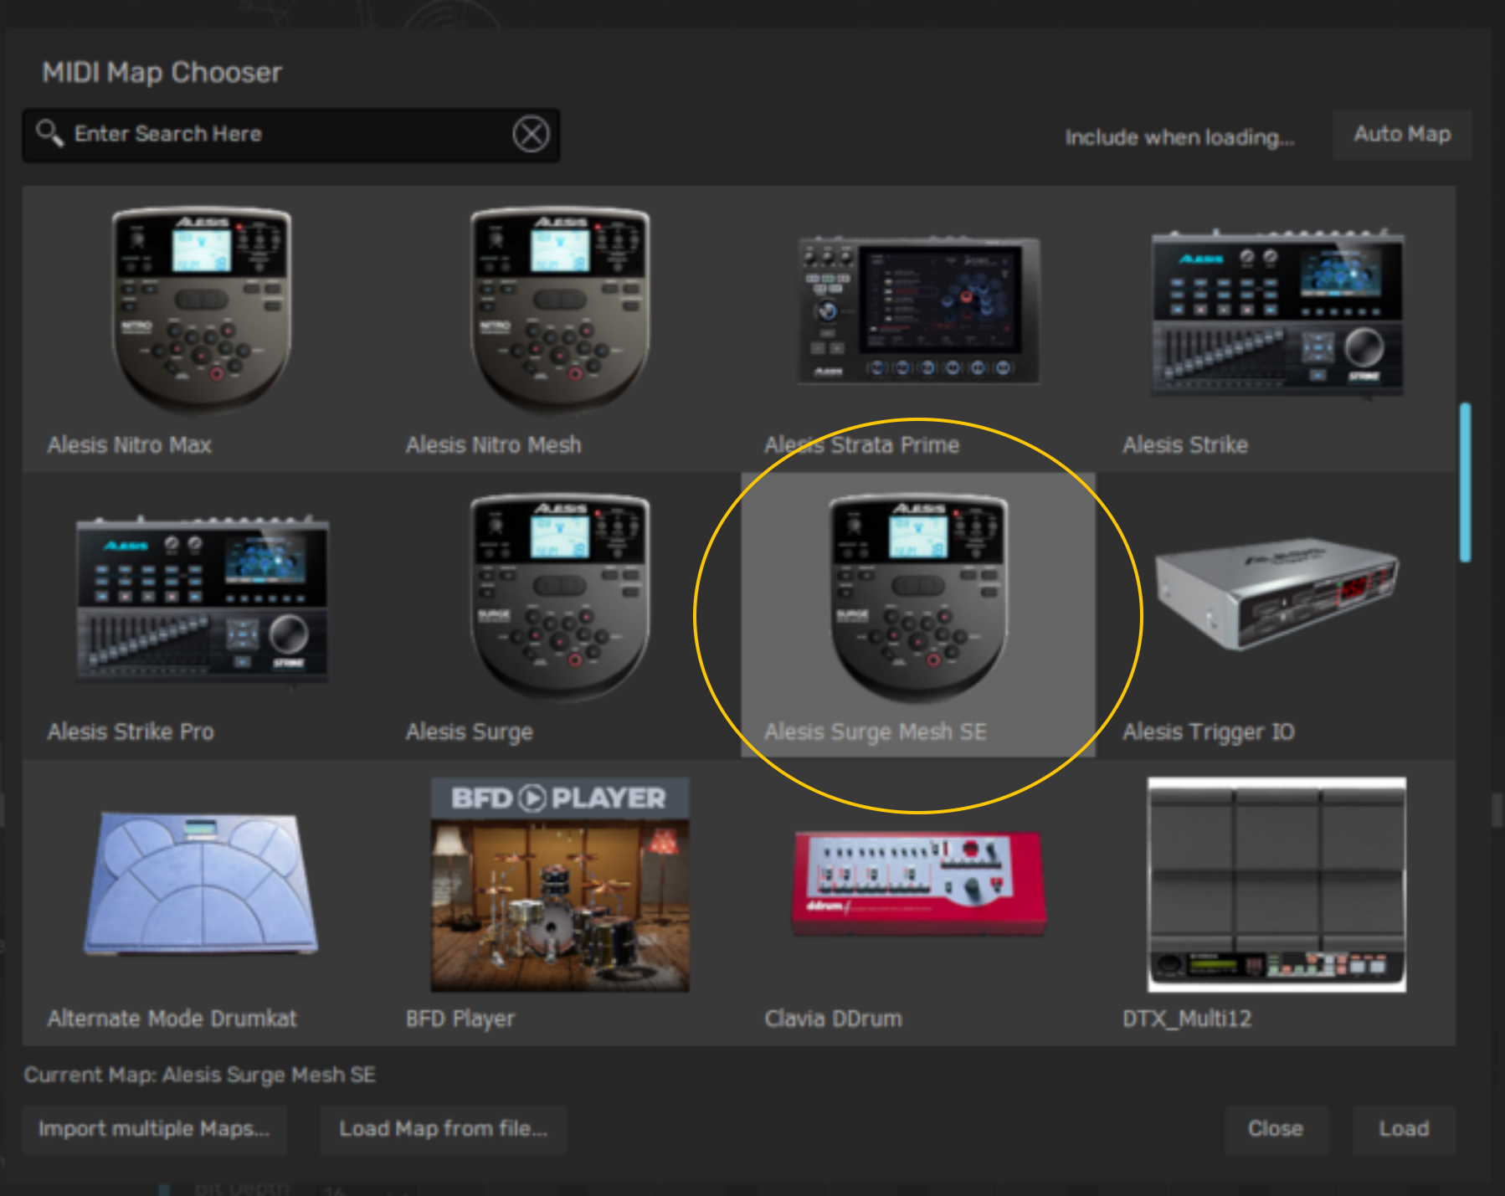Image resolution: width=1505 pixels, height=1196 pixels.
Task: Click the Auto Map button
Action: point(1402,134)
